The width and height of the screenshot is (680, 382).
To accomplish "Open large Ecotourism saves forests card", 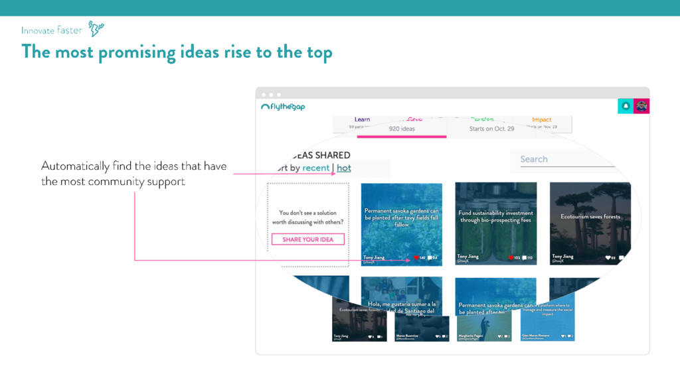I will pyautogui.click(x=590, y=223).
